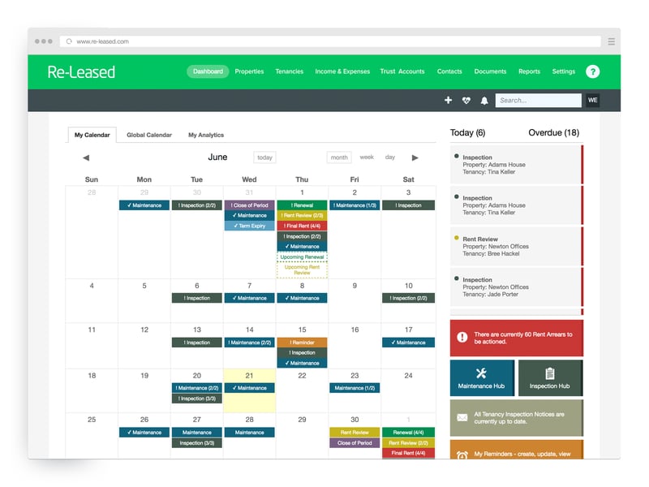
Task: Open Trust Accounts in navigation
Action: tap(402, 71)
